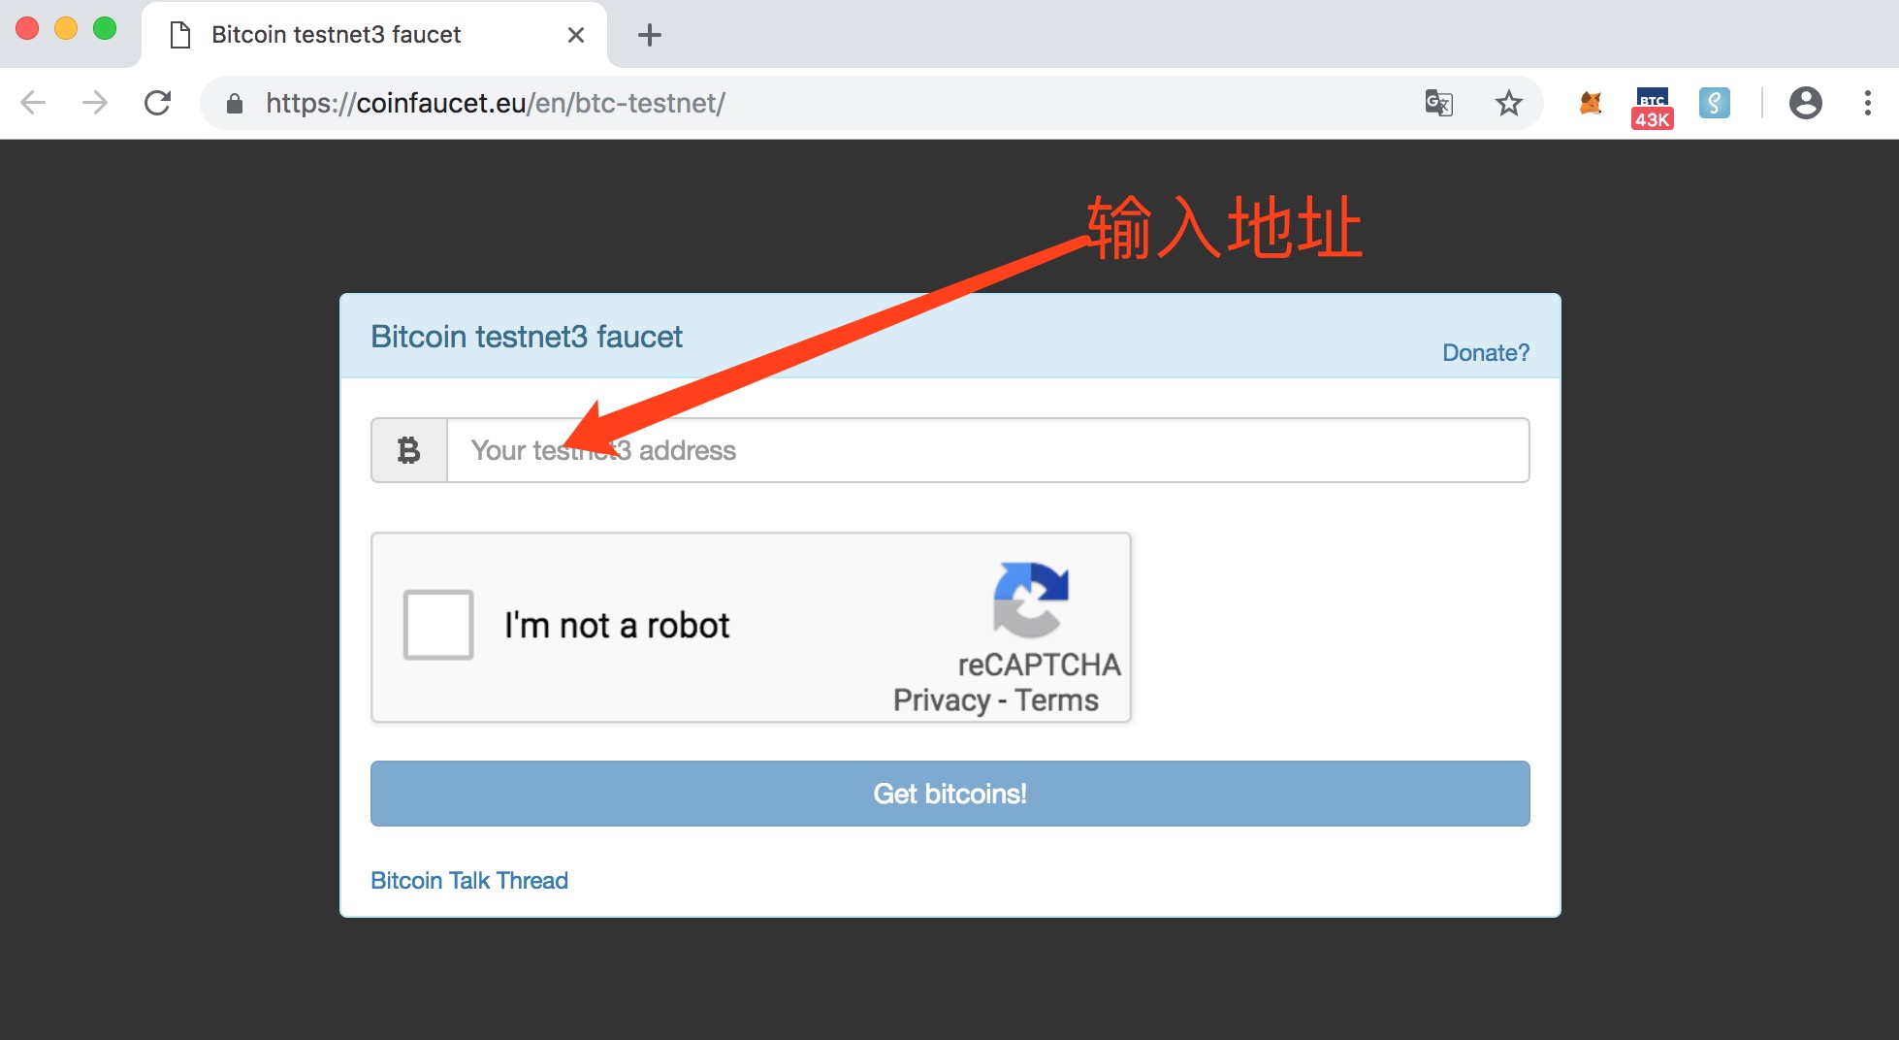
Task: Open the BTC 43K price extension
Action: [1653, 108]
